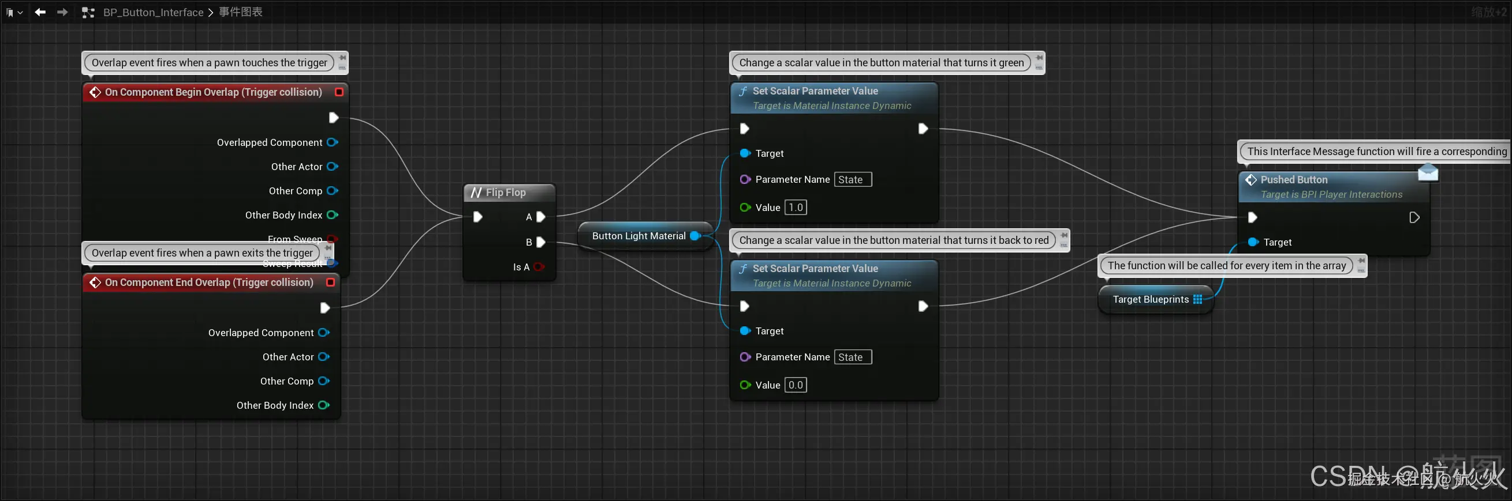The image size is (1512, 501).
Task: Click Pushed Button output execution pin
Action: point(1414,217)
